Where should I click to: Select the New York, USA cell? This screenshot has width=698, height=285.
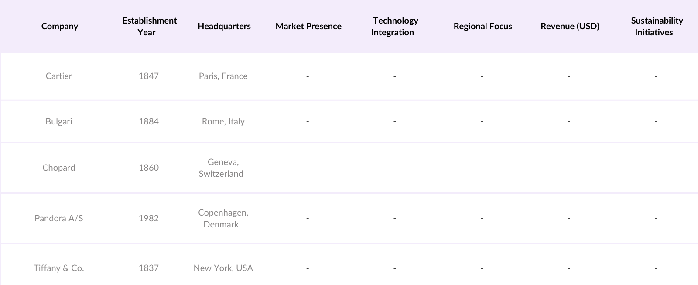pyautogui.click(x=223, y=268)
